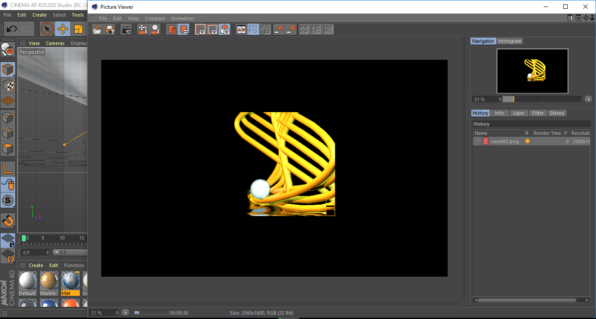Toggle the Snap magnet icon
The width and height of the screenshot is (596, 319).
pos(7,220)
